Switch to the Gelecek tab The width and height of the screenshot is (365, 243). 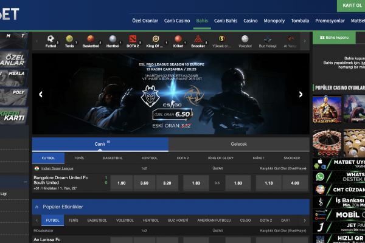pyautogui.click(x=239, y=144)
